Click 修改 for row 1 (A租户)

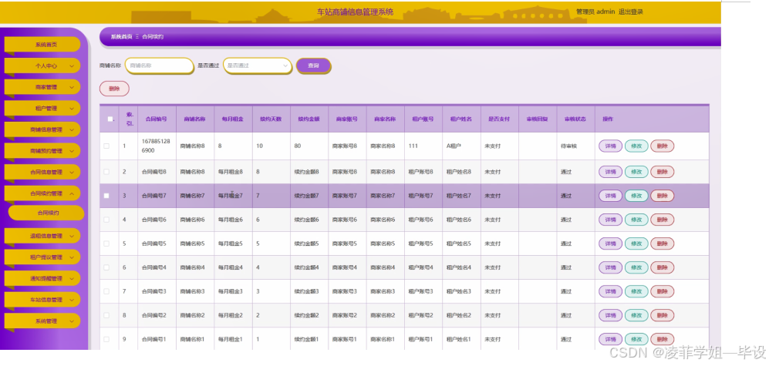pos(636,146)
